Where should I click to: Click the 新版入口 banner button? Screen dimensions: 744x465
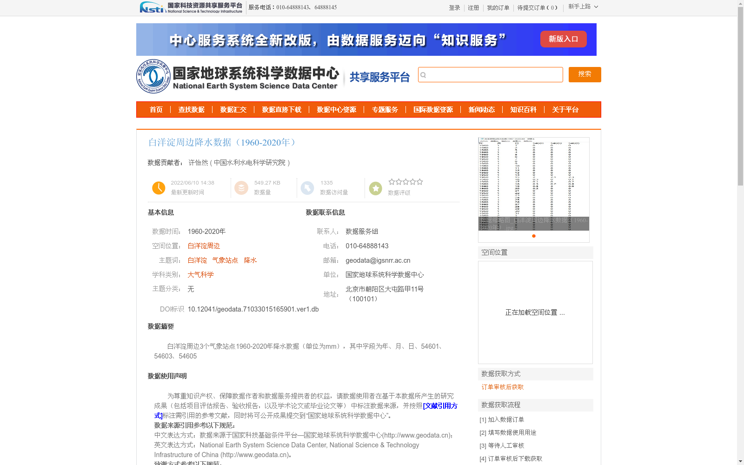pyautogui.click(x=564, y=39)
